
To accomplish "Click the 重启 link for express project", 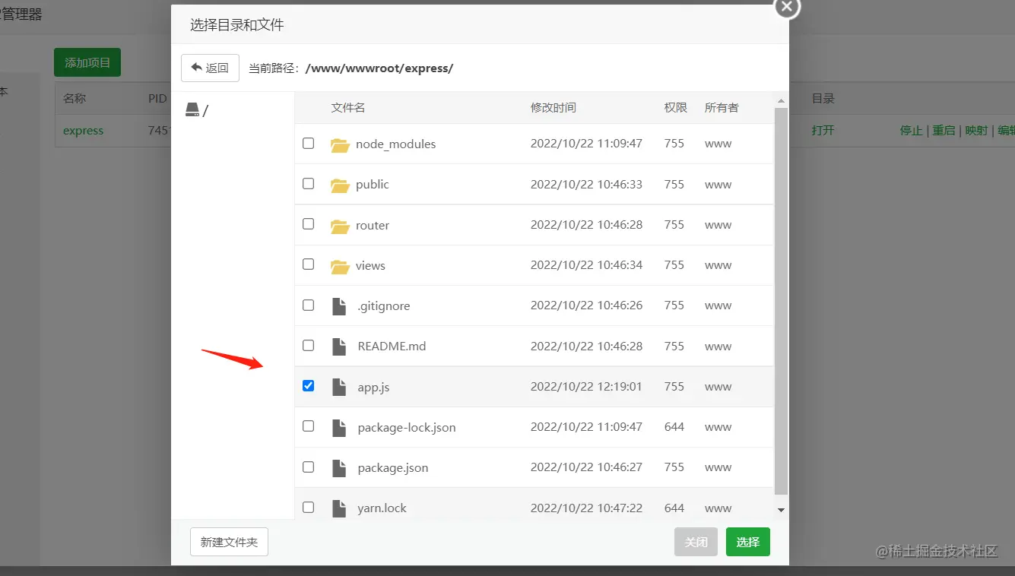I will pos(944,130).
